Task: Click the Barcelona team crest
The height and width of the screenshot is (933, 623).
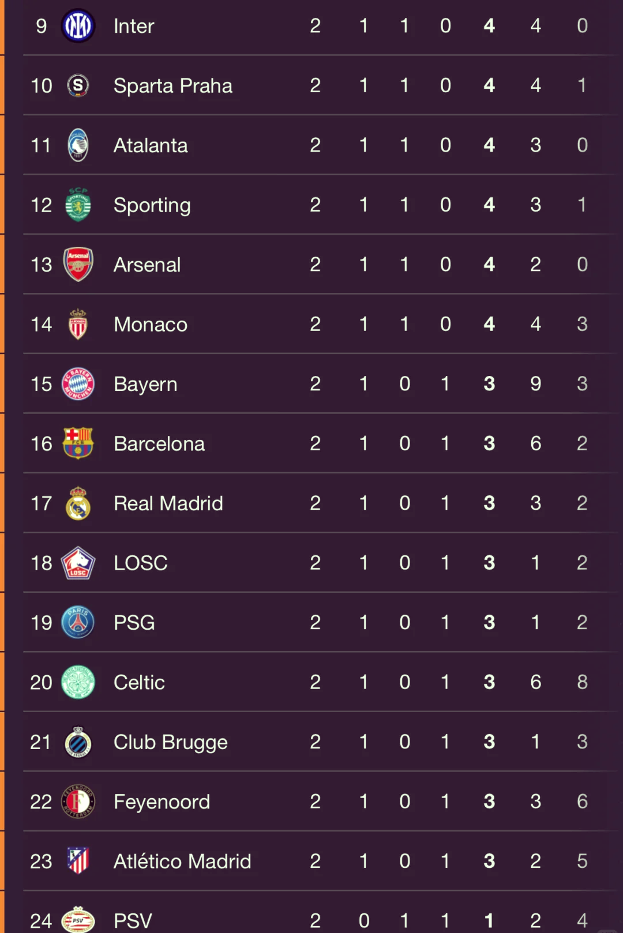Action: pos(78,443)
